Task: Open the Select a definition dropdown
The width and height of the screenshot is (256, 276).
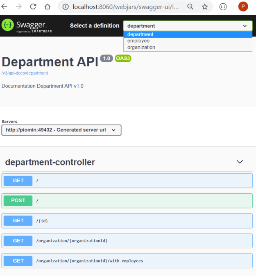Action: tap(188, 26)
